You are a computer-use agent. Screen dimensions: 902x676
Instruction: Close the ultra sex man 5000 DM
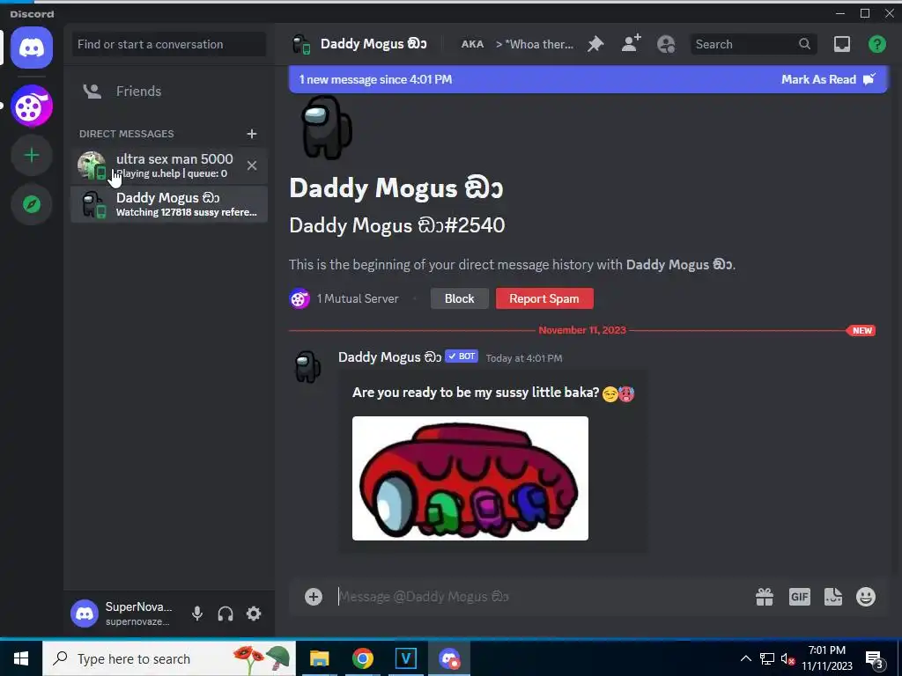click(252, 165)
